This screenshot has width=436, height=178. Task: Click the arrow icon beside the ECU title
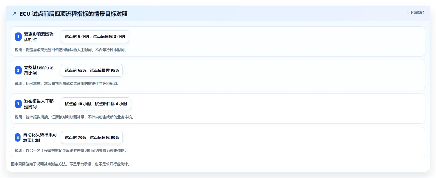[x=14, y=14]
